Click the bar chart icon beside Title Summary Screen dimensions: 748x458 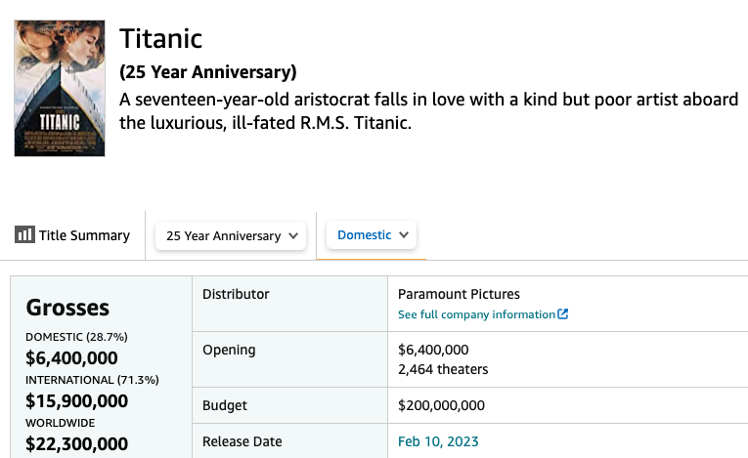(x=24, y=234)
